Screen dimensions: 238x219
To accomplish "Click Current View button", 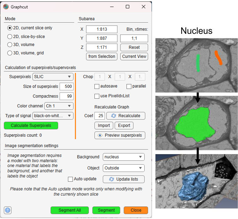I will [x=134, y=56].
